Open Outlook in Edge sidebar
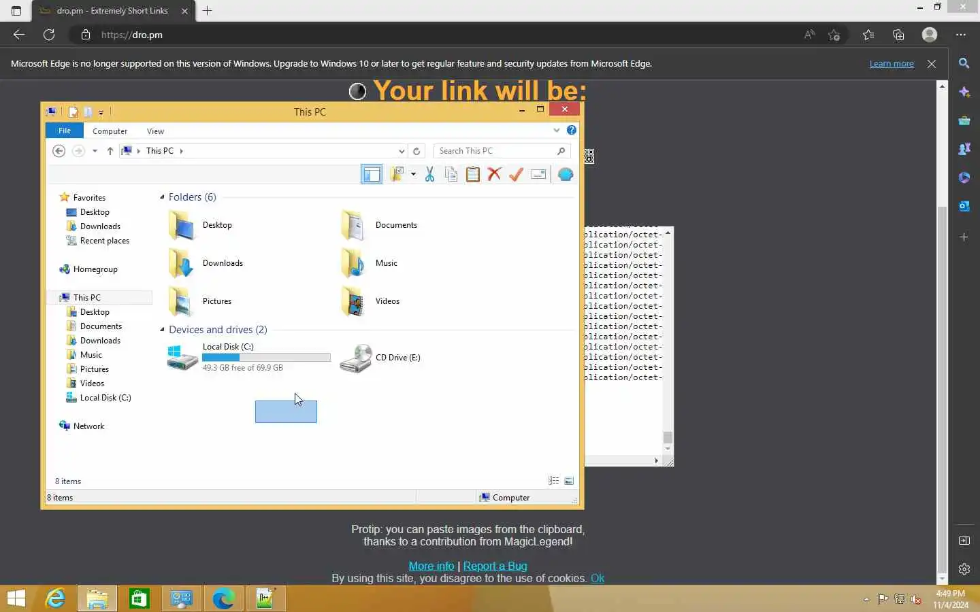Screen dimensions: 980x612 pyautogui.click(x=964, y=206)
